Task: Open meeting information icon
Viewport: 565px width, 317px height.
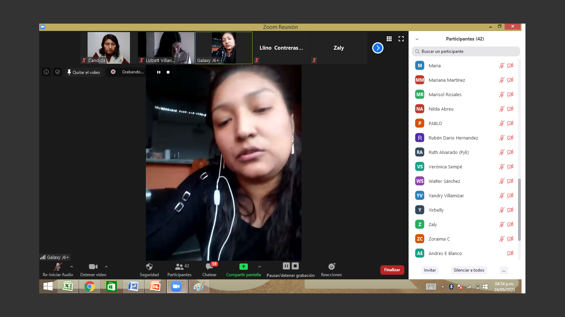Action: click(46, 72)
